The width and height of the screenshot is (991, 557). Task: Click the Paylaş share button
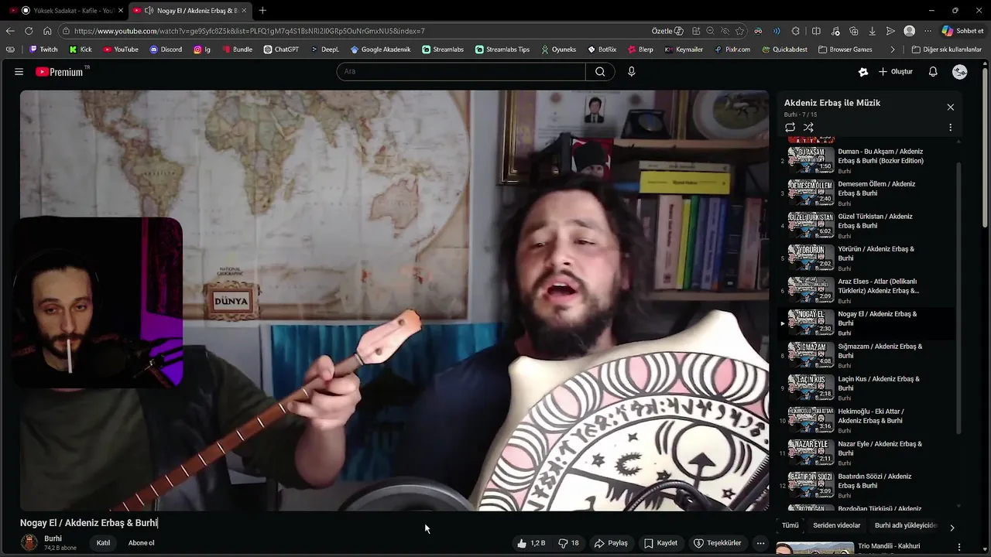click(611, 543)
